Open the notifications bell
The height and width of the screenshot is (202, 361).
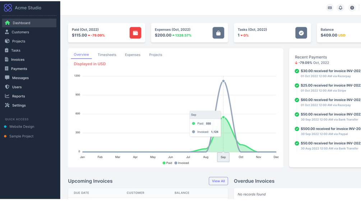coord(340,8)
